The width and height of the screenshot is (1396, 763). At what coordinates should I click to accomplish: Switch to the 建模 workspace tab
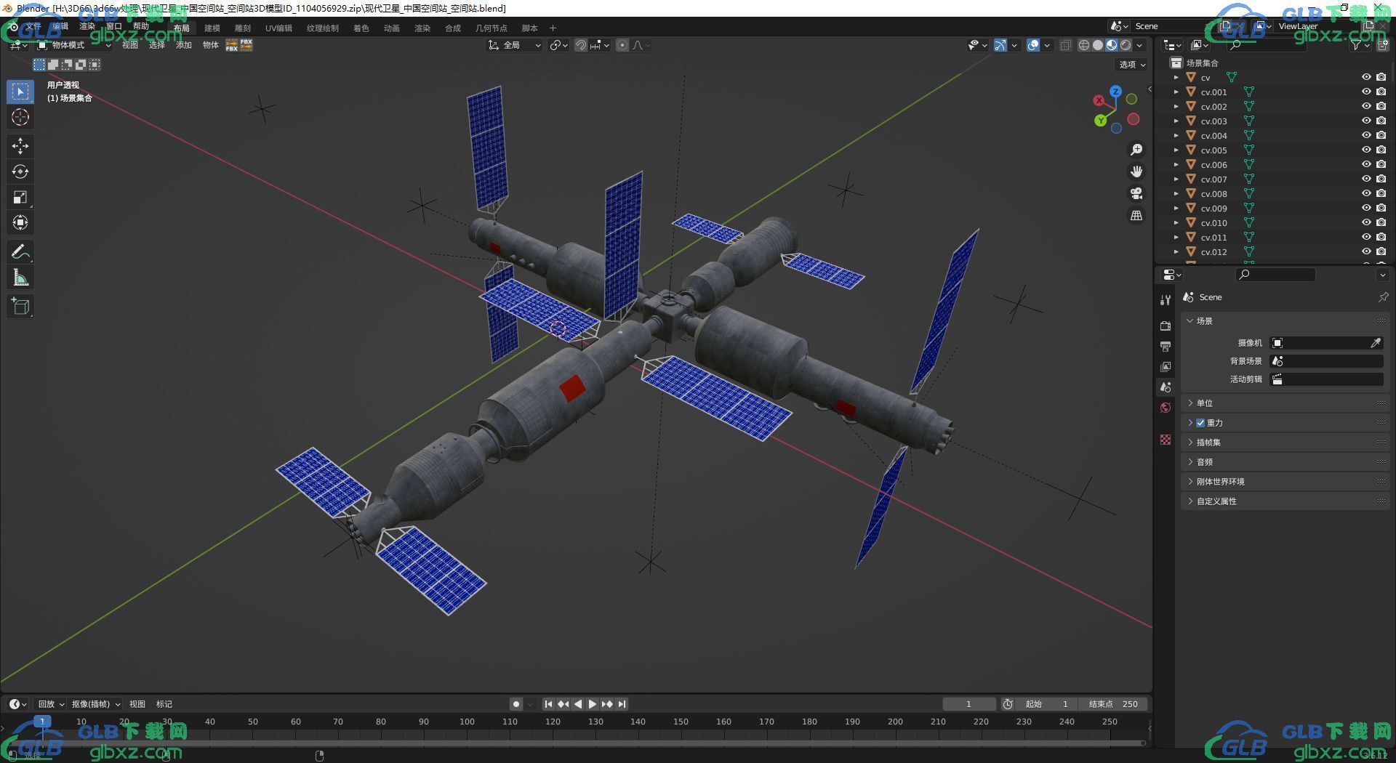212,28
